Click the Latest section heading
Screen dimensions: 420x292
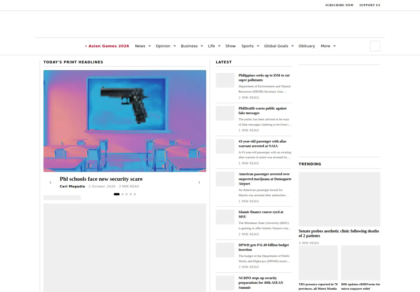(x=224, y=62)
